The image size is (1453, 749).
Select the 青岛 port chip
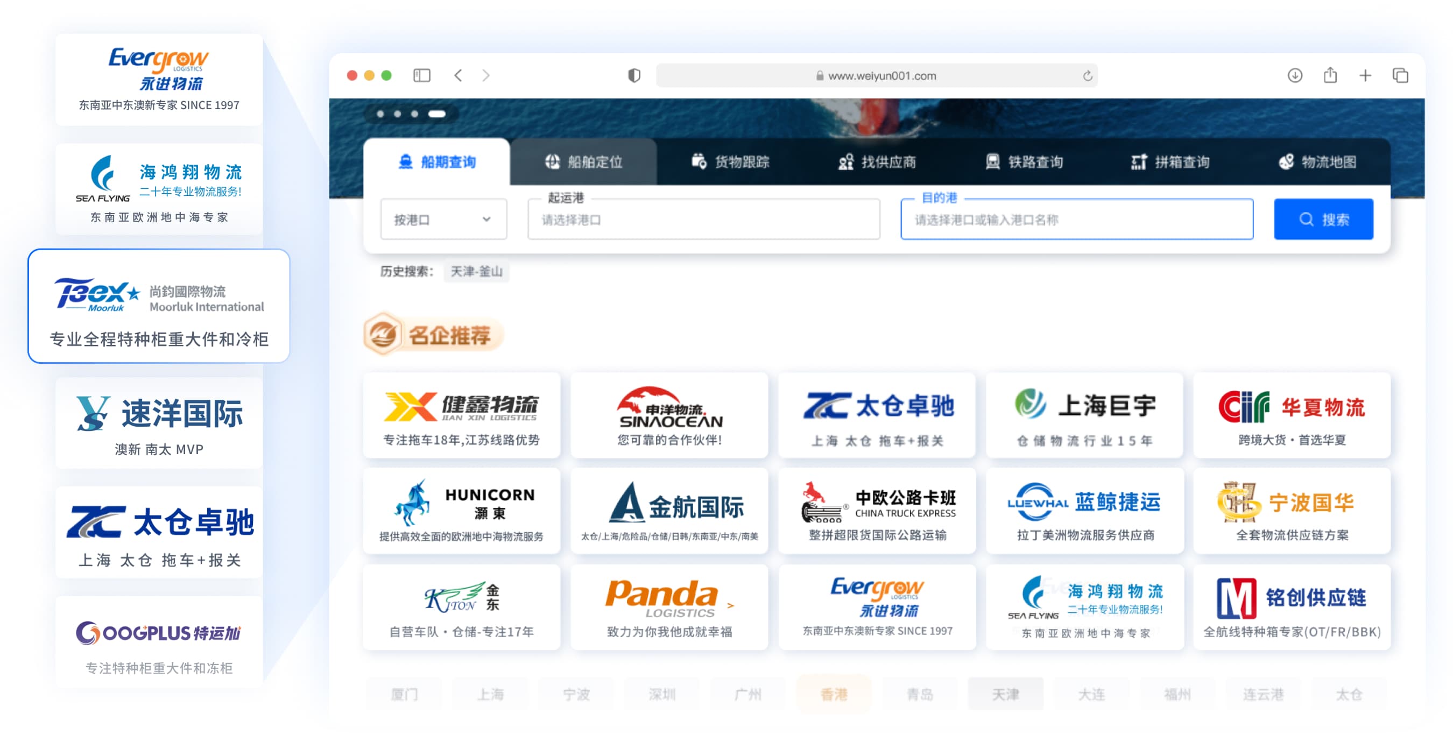point(919,694)
